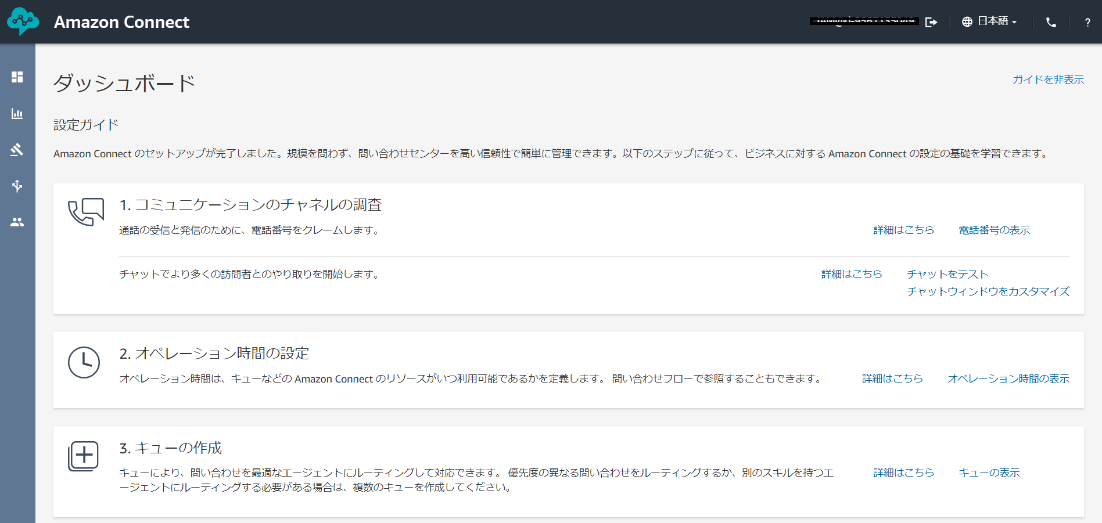Click heading 2. オペレーション時間の設定
Screen dimensions: 1102x523
[x=214, y=354]
